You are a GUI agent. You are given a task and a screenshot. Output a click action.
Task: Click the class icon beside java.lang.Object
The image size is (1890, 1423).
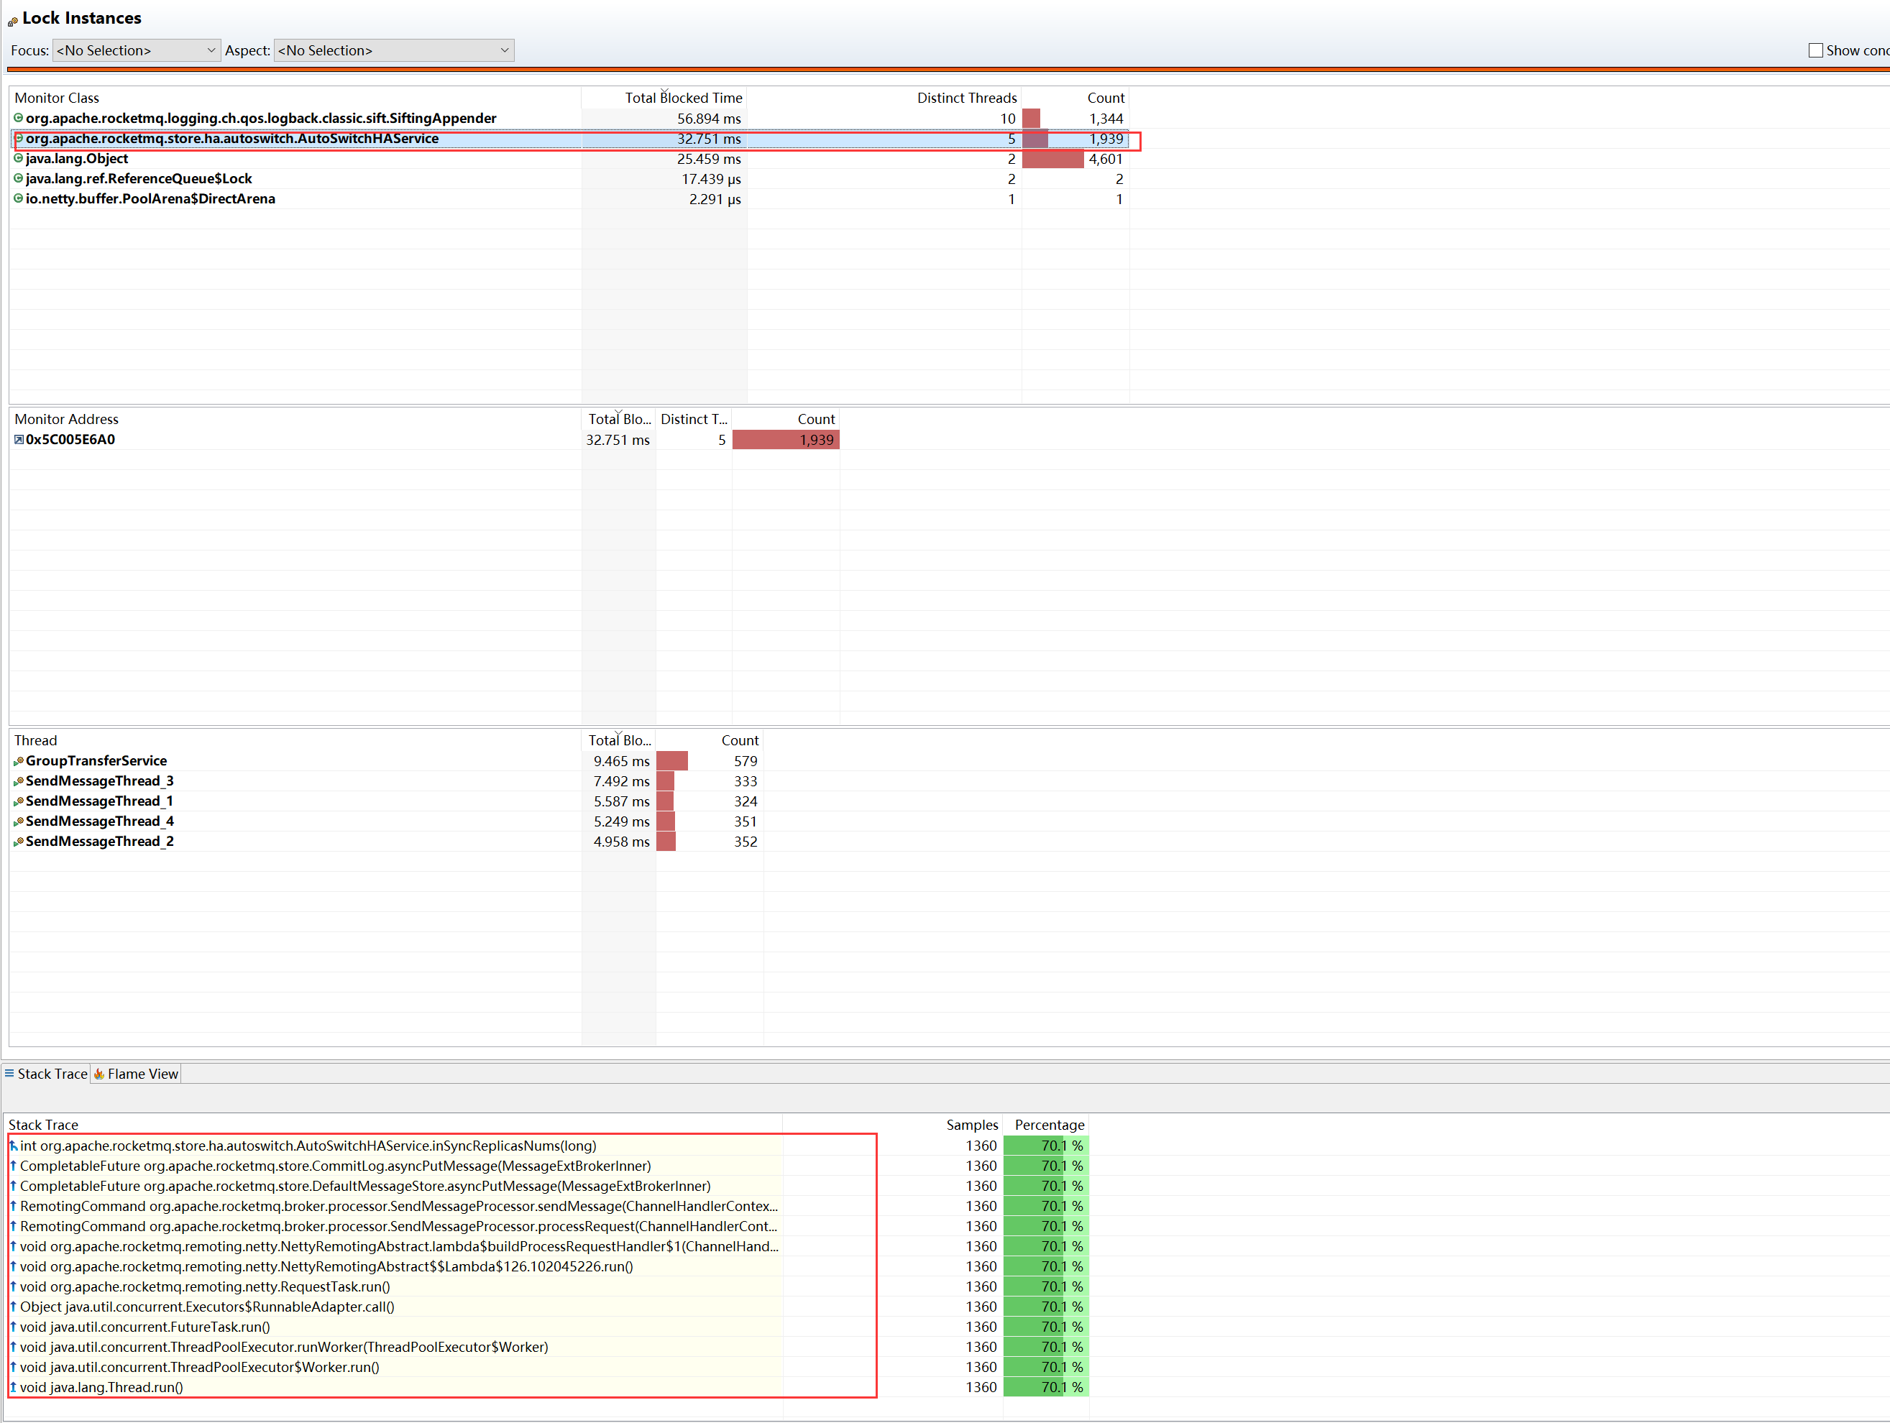tap(18, 158)
